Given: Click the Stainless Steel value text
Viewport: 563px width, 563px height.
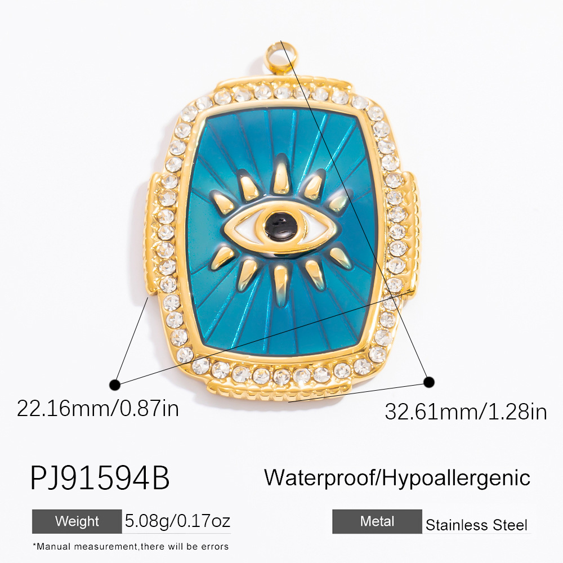Looking at the screenshot, I should pyautogui.click(x=476, y=525).
